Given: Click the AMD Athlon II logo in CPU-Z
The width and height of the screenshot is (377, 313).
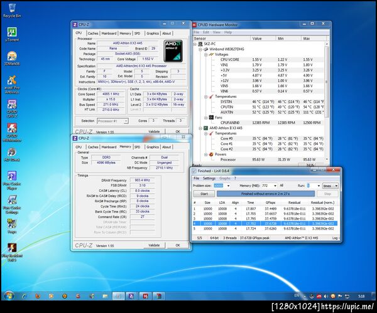Looking at the screenshot, I should click(x=173, y=51).
